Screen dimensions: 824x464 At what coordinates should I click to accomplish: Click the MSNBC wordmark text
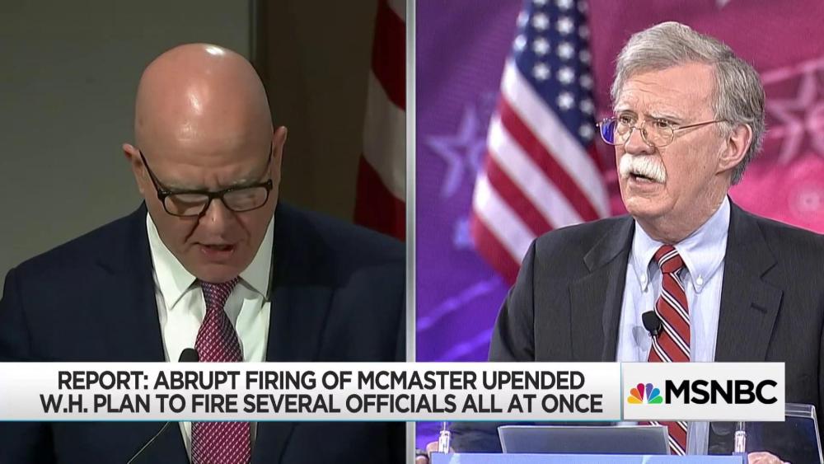click(721, 392)
